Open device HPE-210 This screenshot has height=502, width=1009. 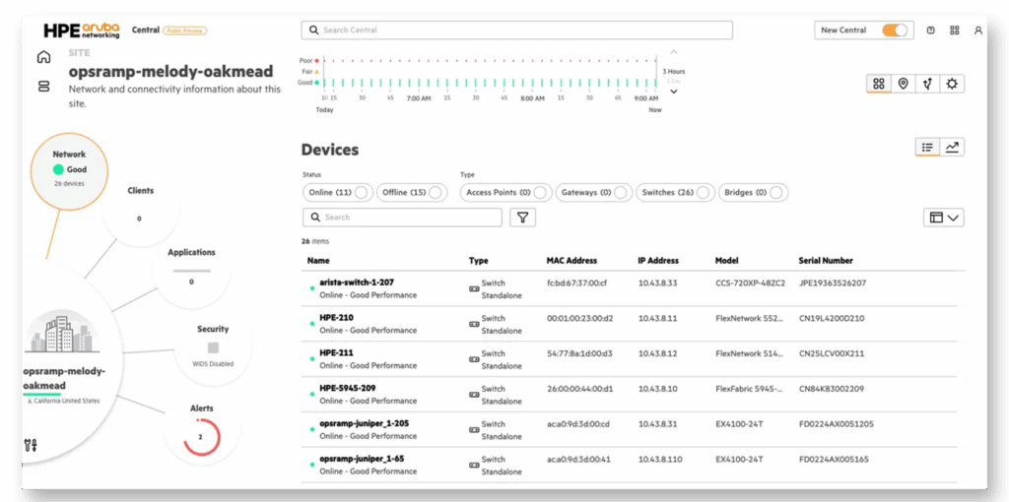[x=336, y=318]
